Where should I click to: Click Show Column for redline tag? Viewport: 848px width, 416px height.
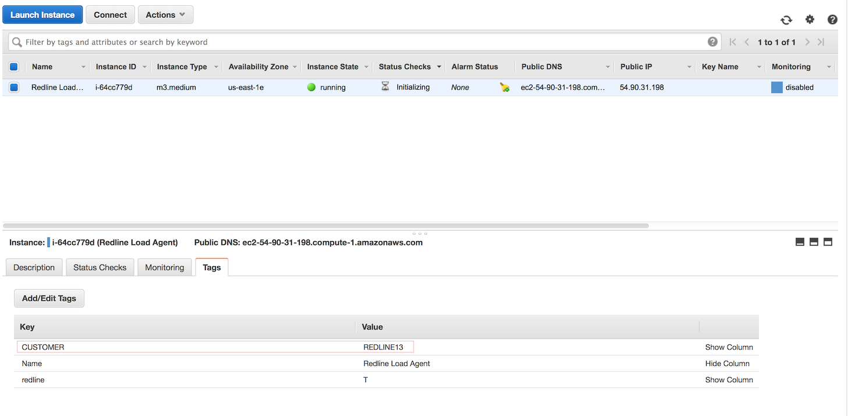729,380
